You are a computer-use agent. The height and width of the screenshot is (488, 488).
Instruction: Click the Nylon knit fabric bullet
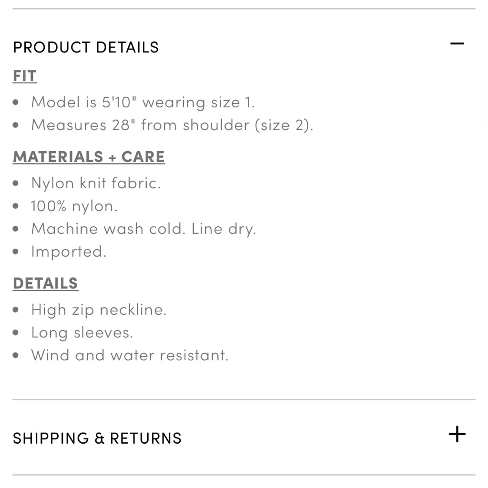(96, 183)
